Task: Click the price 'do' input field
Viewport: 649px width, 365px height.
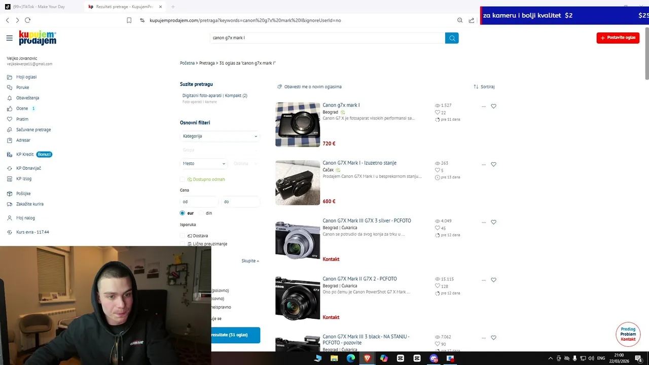Action: tap(241, 202)
